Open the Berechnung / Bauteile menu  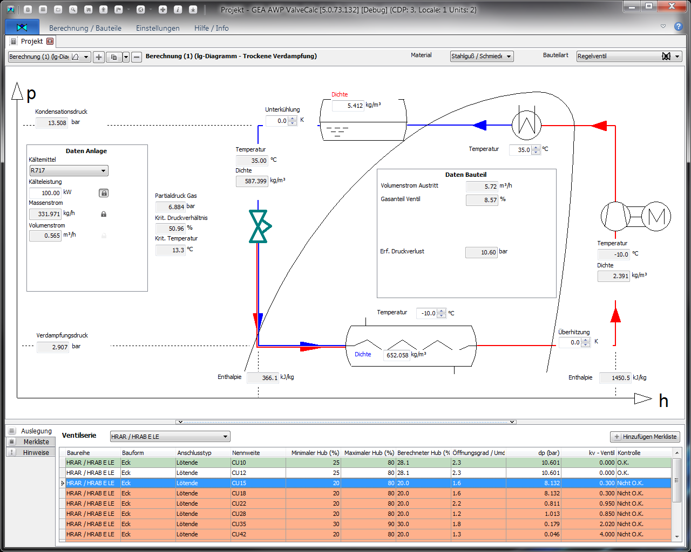(85, 28)
